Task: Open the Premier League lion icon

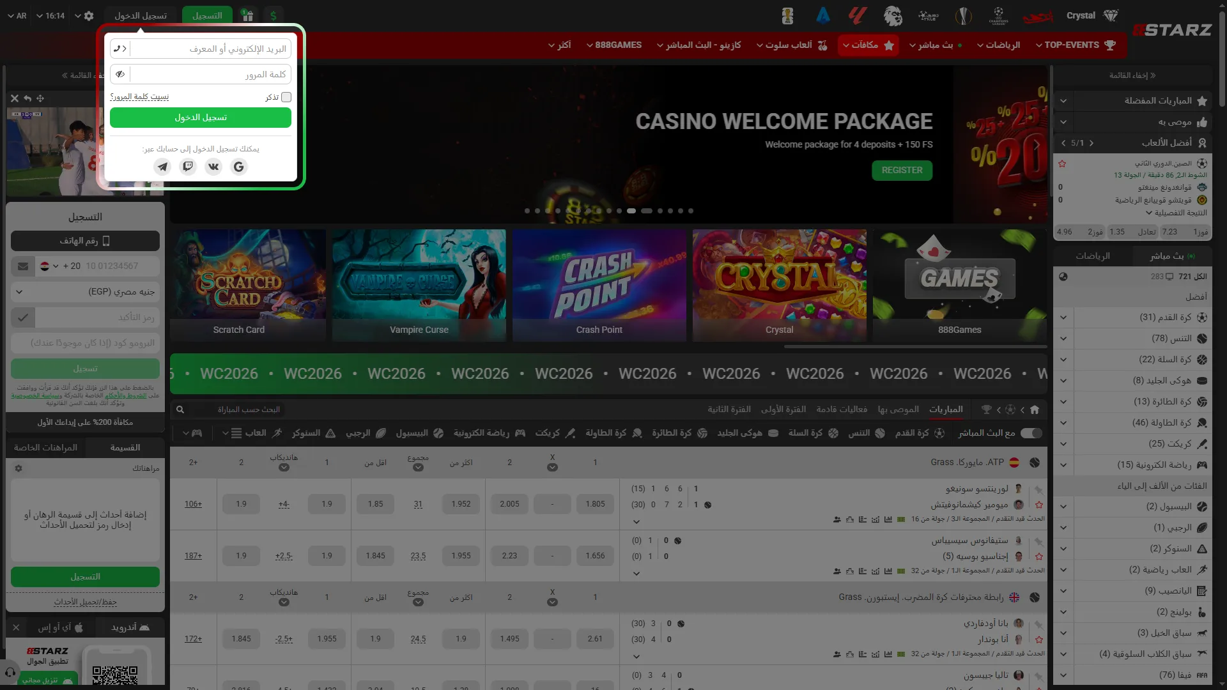Action: [x=893, y=15]
